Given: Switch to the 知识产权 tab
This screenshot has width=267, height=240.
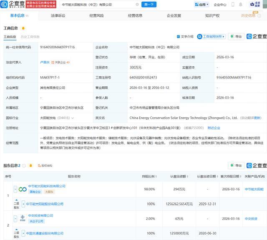Looking at the screenshot, I should [x=212, y=15].
